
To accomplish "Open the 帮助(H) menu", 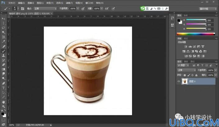I will coord(100,3).
